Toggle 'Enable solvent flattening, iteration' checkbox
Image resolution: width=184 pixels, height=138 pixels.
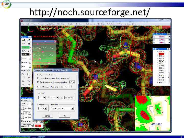pyautogui.click(x=38, y=87)
